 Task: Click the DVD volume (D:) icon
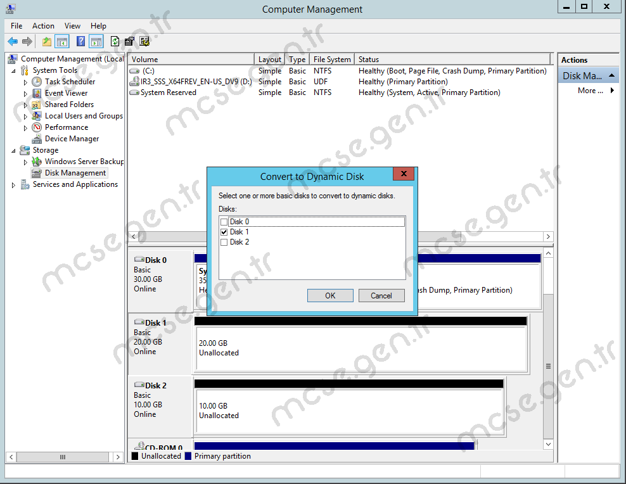pos(134,81)
